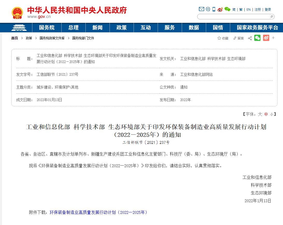
Task: Click the mail envelope icon in header
Action: 201,9
